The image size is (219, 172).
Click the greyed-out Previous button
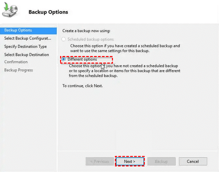click(x=99, y=162)
